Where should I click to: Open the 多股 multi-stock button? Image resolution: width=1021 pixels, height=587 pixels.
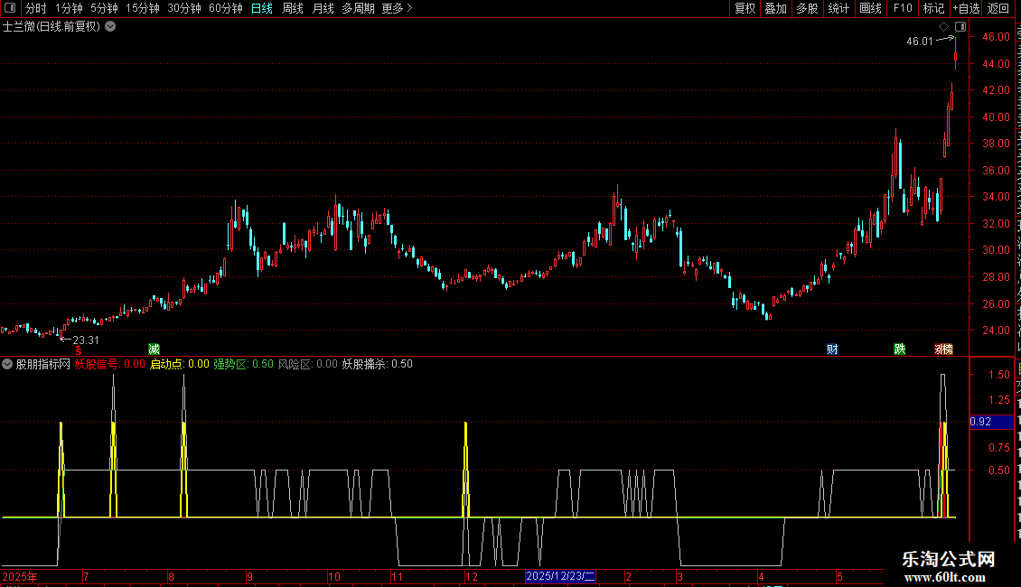[x=808, y=8]
